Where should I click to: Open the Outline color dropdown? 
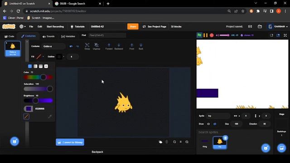(x=60, y=57)
